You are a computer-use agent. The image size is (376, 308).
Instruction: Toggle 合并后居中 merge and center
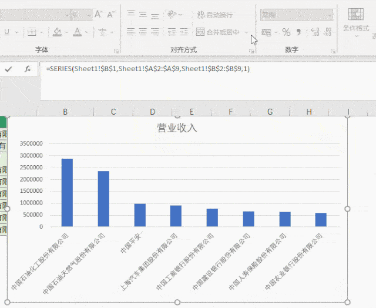pyautogui.click(x=217, y=32)
